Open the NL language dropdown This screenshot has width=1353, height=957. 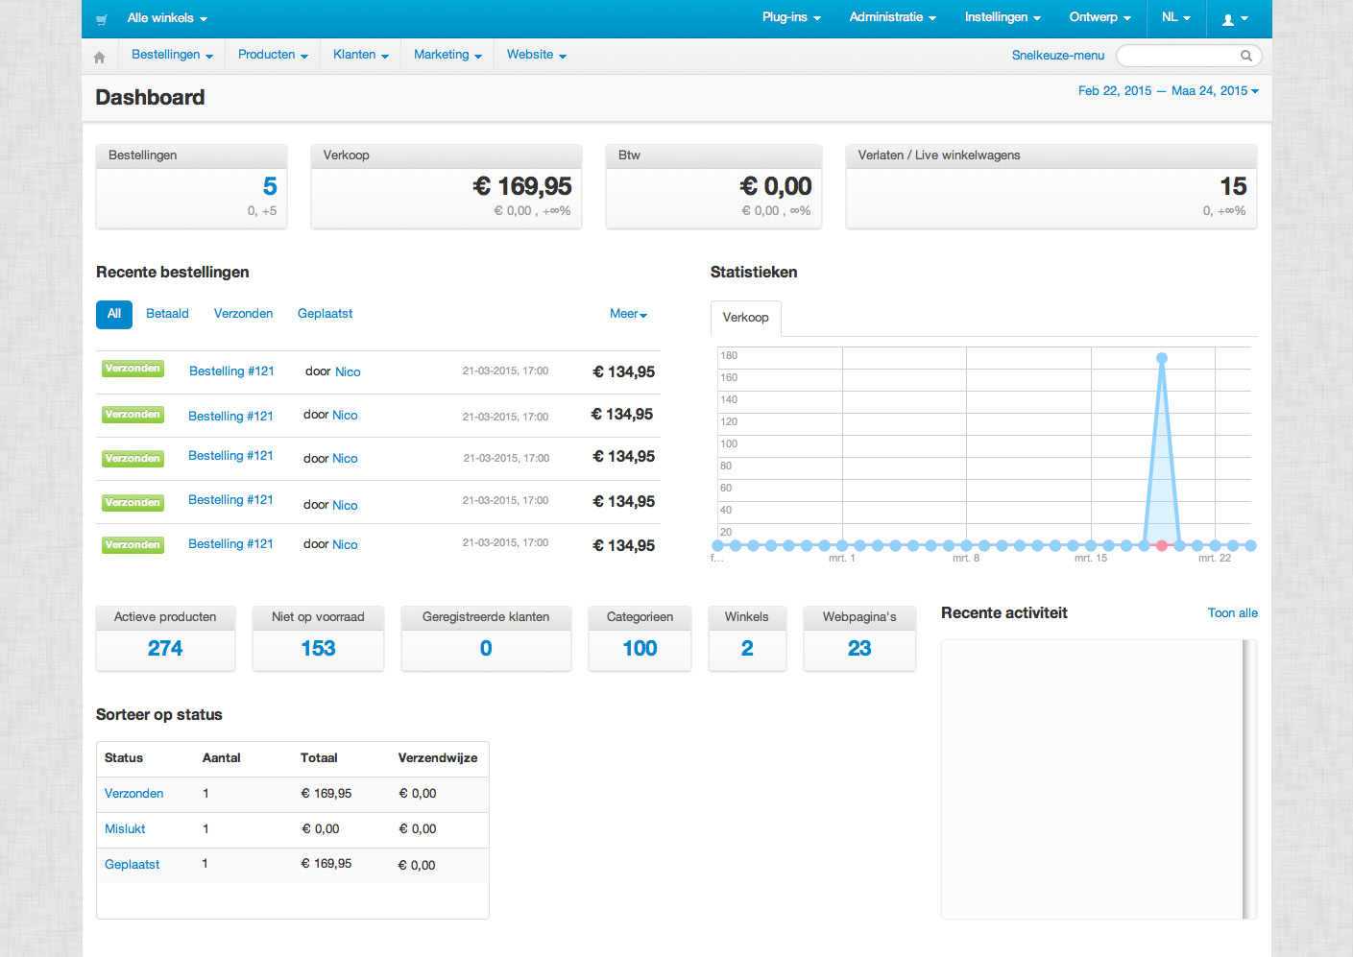pos(1175,17)
